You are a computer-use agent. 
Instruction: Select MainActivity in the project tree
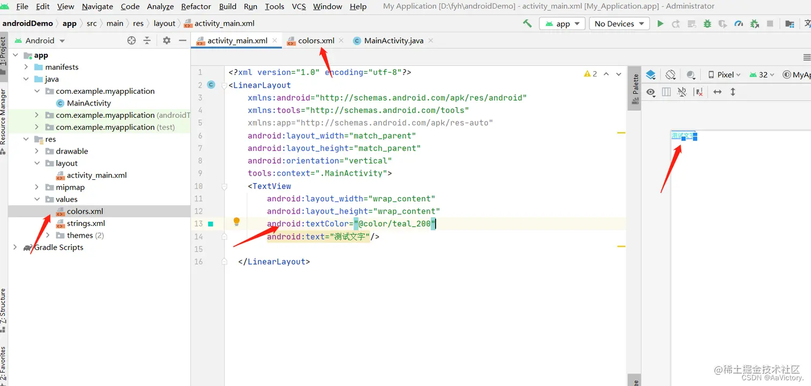point(89,103)
